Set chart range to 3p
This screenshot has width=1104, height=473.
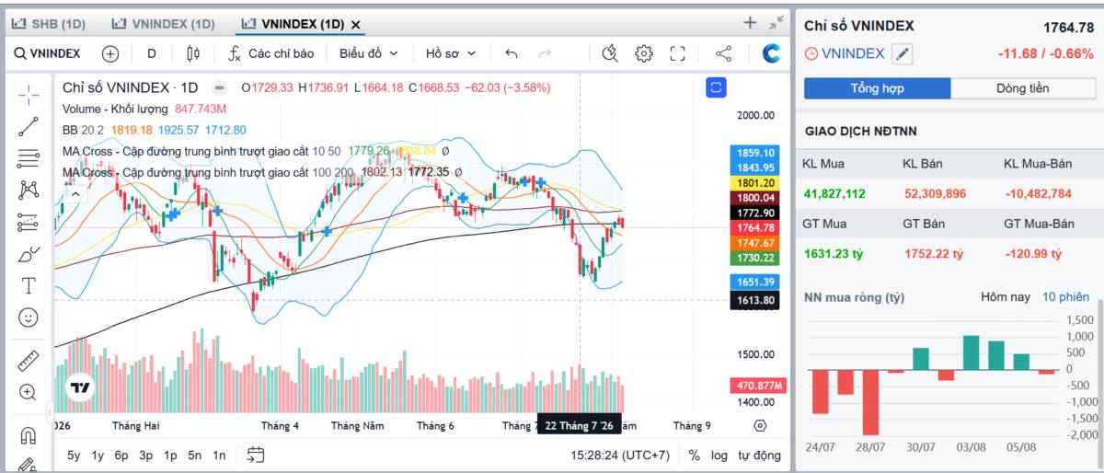click(x=145, y=455)
